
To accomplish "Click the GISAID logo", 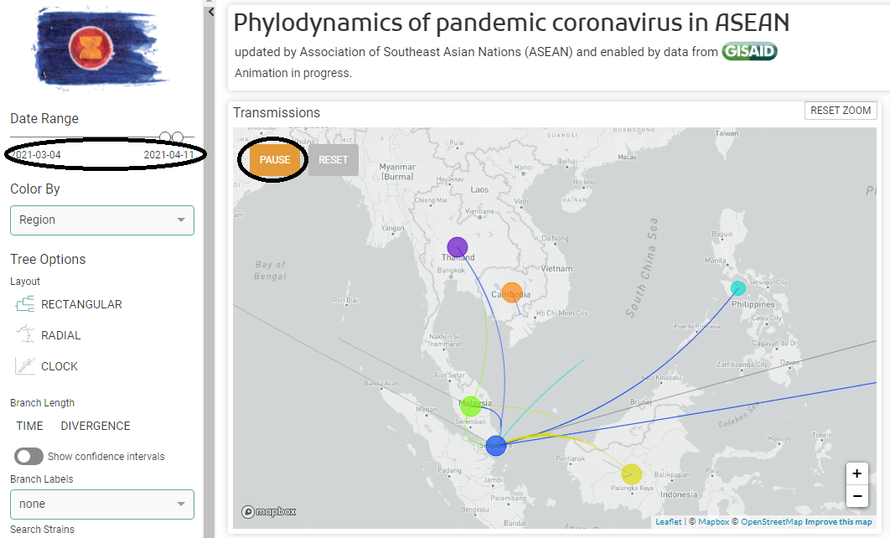I will point(749,52).
